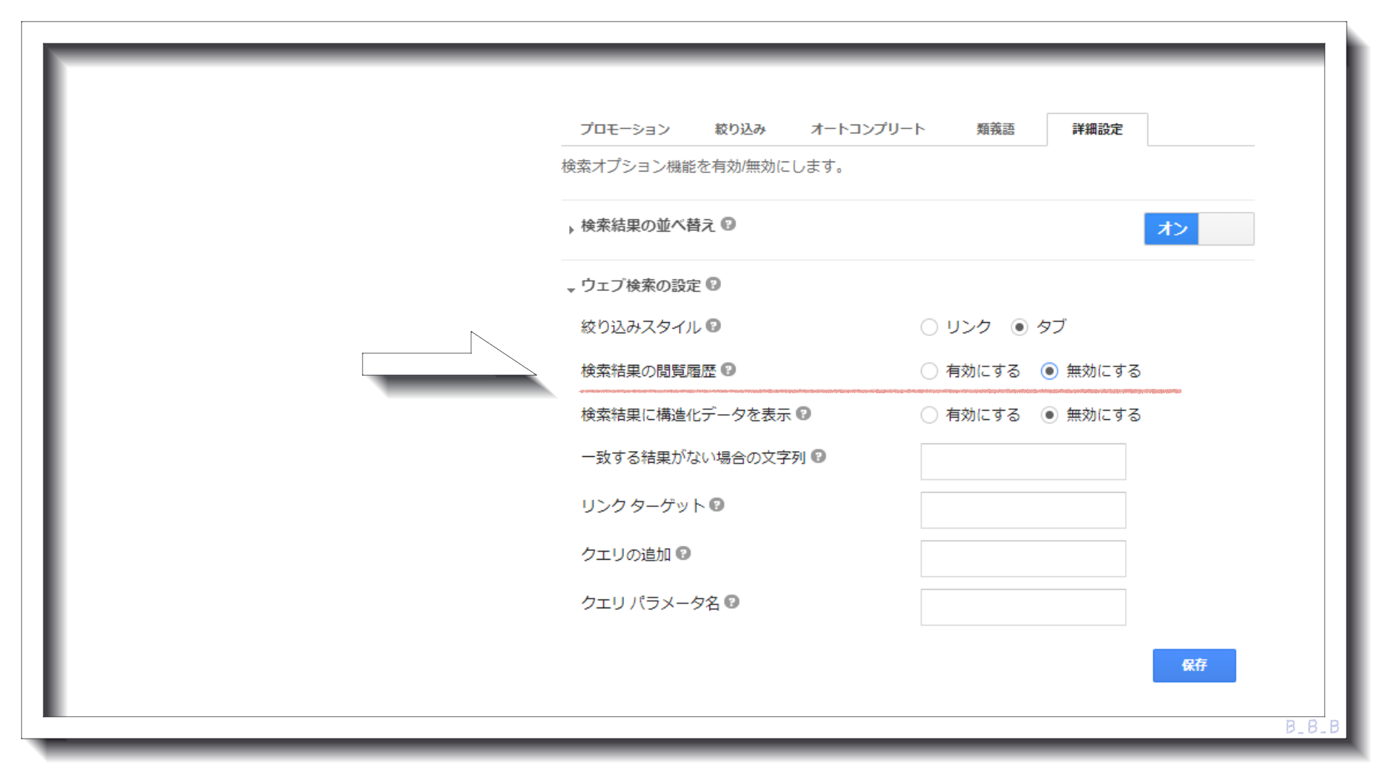The height and width of the screenshot is (782, 1390).
Task: Open help icon beside クエリ パラメータ名
Action: pos(732,602)
